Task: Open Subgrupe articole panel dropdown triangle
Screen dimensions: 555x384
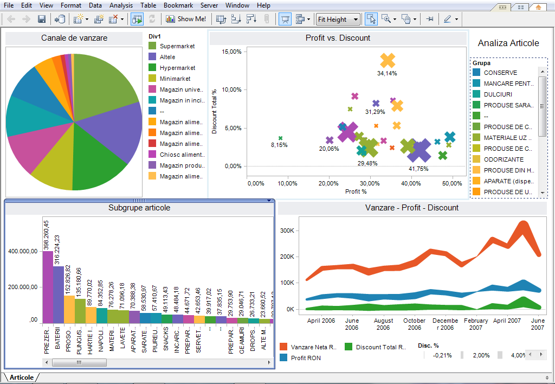Action: [x=269, y=201]
